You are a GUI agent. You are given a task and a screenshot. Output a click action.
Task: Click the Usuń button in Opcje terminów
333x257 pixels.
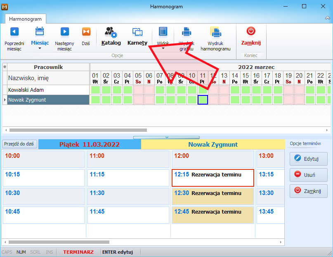pyautogui.click(x=308, y=175)
